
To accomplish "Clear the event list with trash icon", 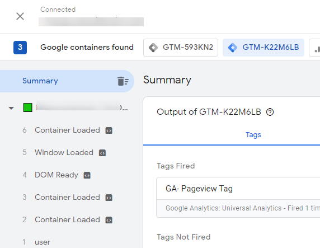I will (x=123, y=81).
